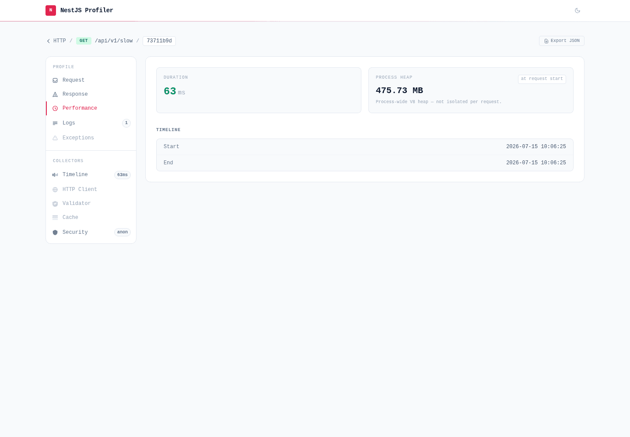Click the Request inbox icon
This screenshot has height=437, width=630.
[55, 80]
